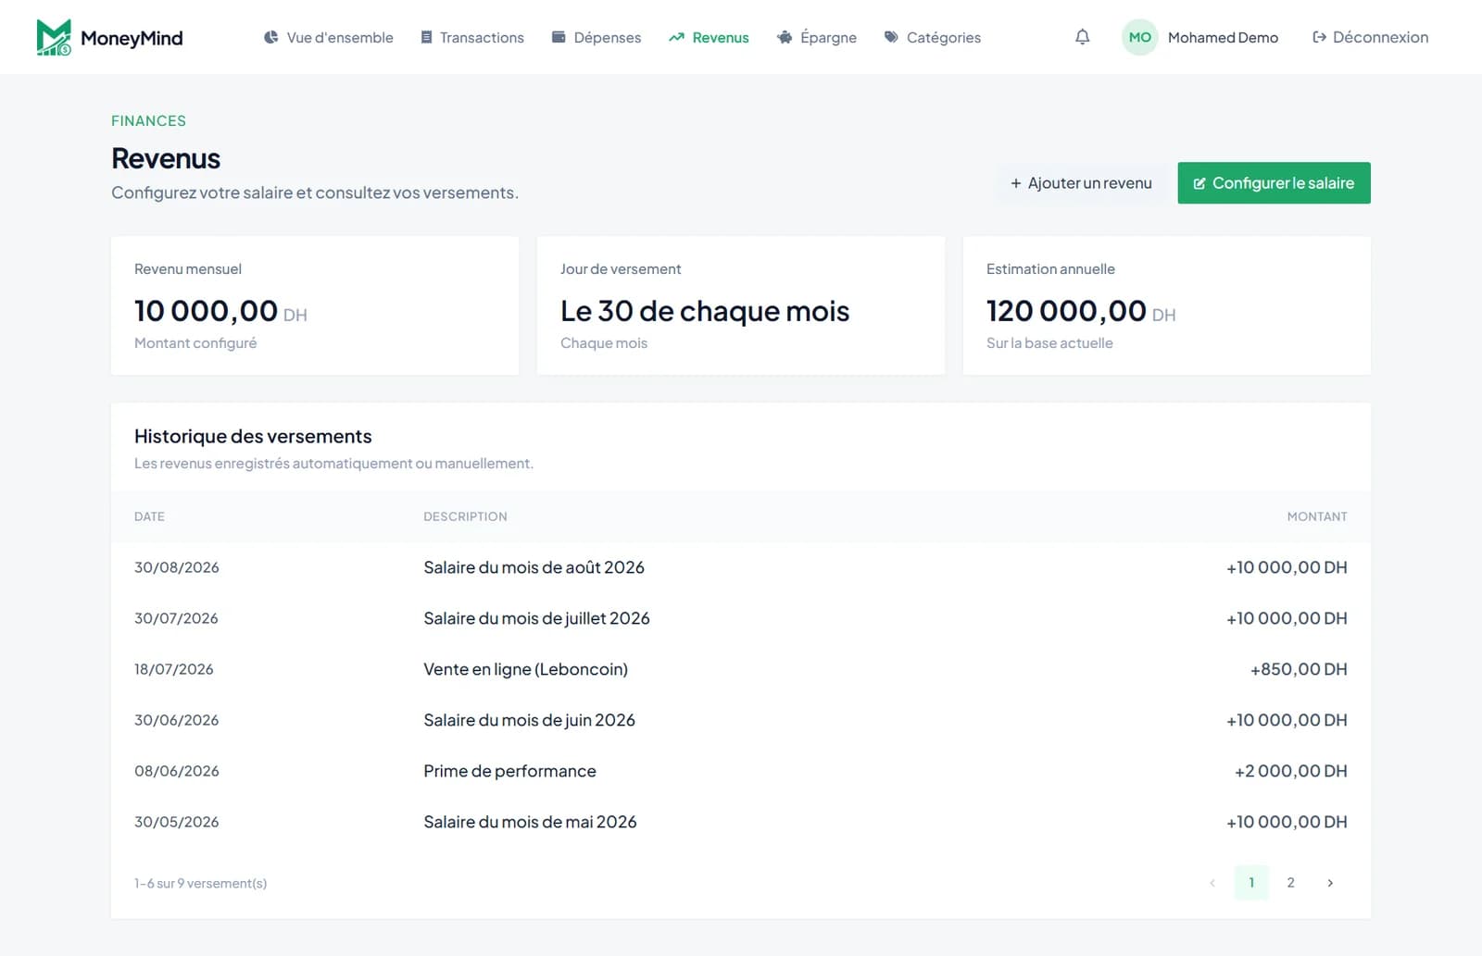Image resolution: width=1482 pixels, height=956 pixels.
Task: Open the Transactions page
Action: pos(472,37)
